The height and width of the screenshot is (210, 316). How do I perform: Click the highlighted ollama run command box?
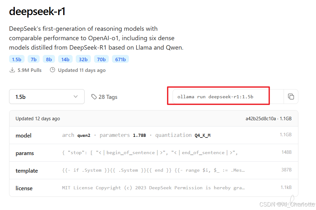(218, 96)
